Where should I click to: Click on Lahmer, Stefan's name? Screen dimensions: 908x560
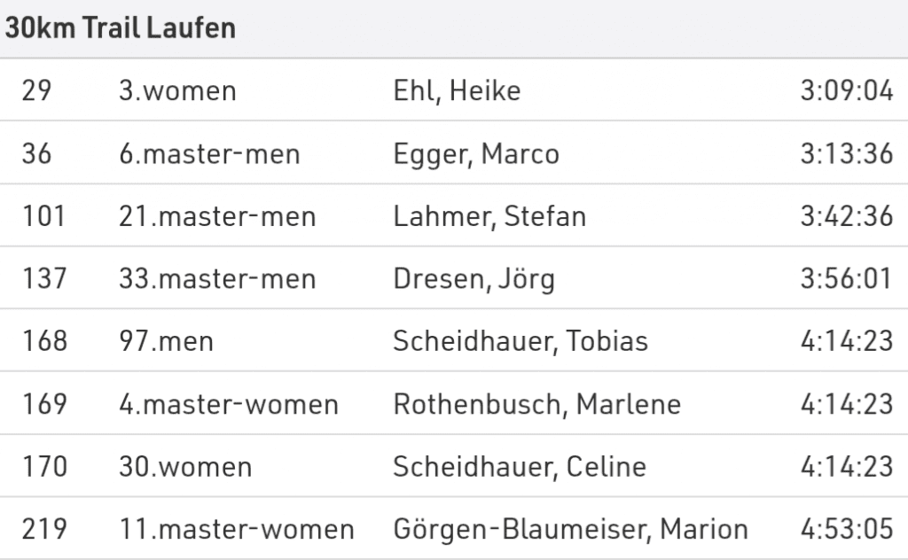[x=489, y=216]
